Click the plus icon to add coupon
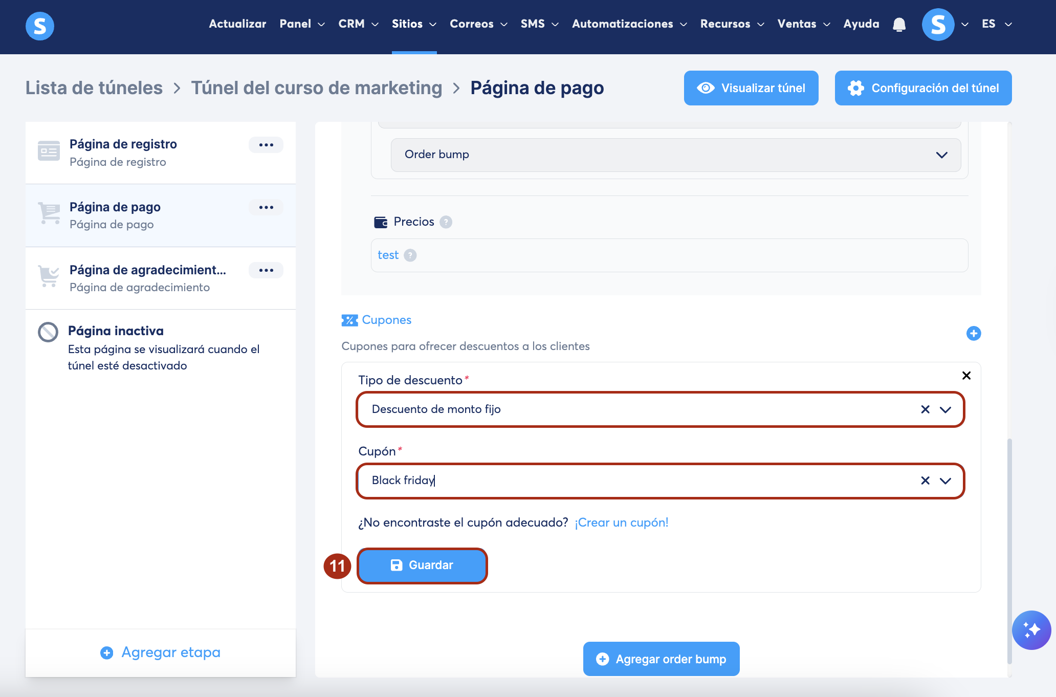Image resolution: width=1056 pixels, height=697 pixels. tap(973, 334)
